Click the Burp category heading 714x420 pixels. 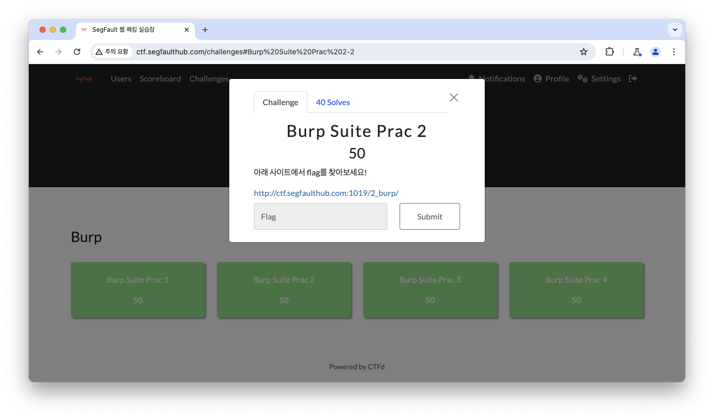click(86, 237)
